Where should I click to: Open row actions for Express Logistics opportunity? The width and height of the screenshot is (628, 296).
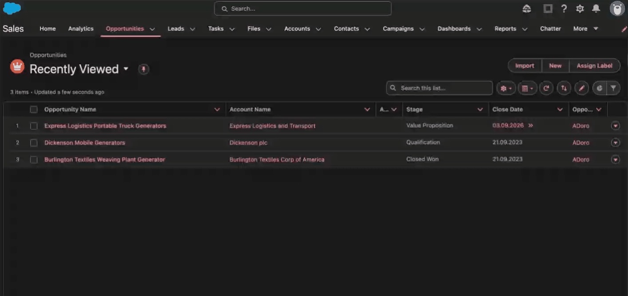coord(615,126)
